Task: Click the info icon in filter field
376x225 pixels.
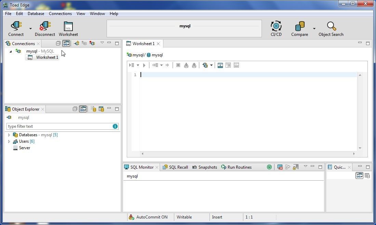Action: pyautogui.click(x=115, y=126)
